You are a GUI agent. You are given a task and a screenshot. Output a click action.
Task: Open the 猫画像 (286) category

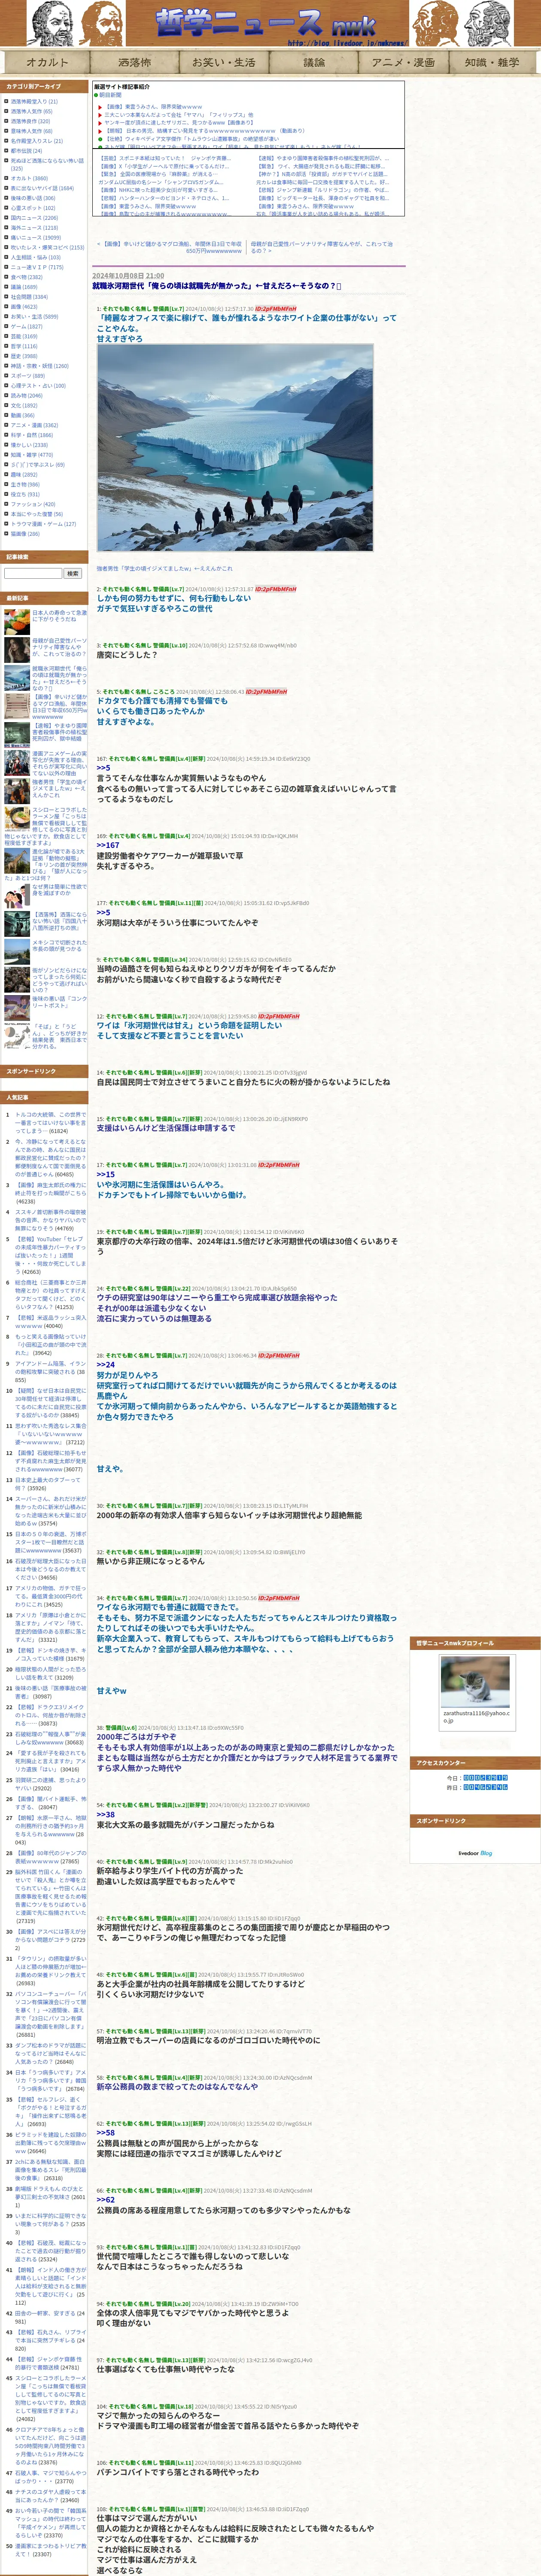tap(25, 534)
